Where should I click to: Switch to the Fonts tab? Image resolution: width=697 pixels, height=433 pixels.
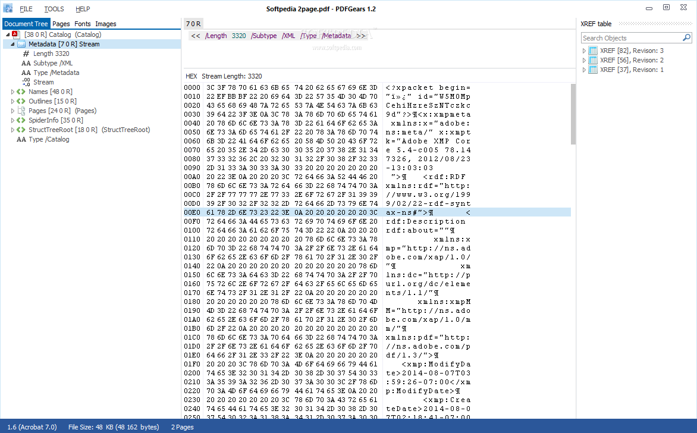[82, 24]
